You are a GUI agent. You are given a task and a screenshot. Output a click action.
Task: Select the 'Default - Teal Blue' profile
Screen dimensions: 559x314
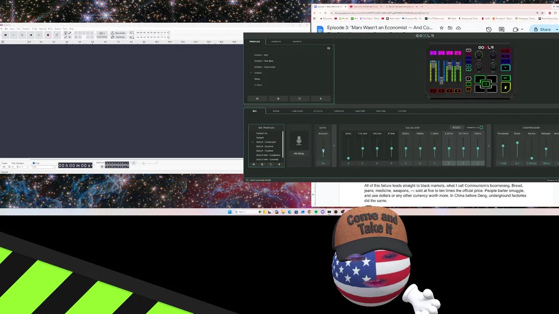264,61
